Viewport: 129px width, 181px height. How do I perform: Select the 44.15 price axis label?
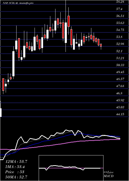[x=120, y=114]
